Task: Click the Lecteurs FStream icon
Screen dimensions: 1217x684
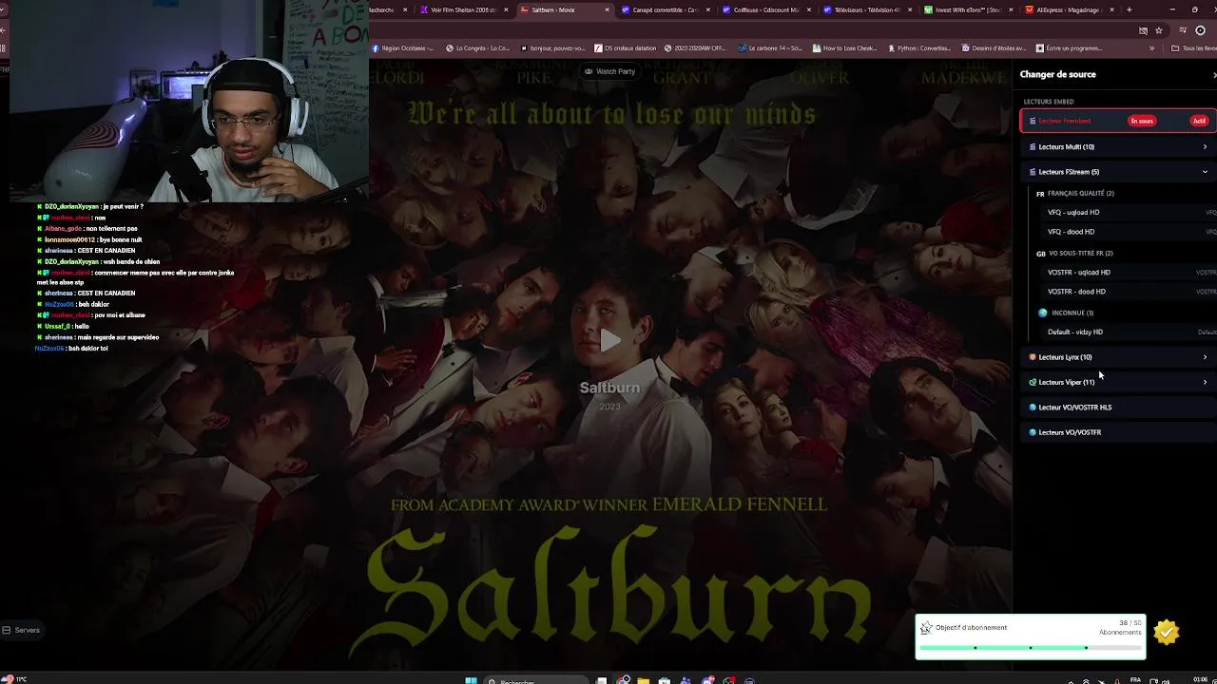Action: 1033,172
